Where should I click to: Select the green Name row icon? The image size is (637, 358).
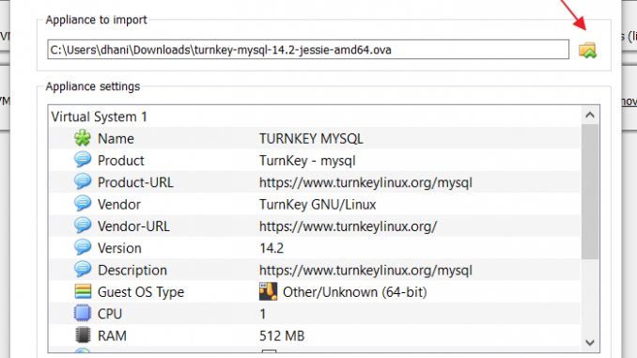(x=83, y=138)
